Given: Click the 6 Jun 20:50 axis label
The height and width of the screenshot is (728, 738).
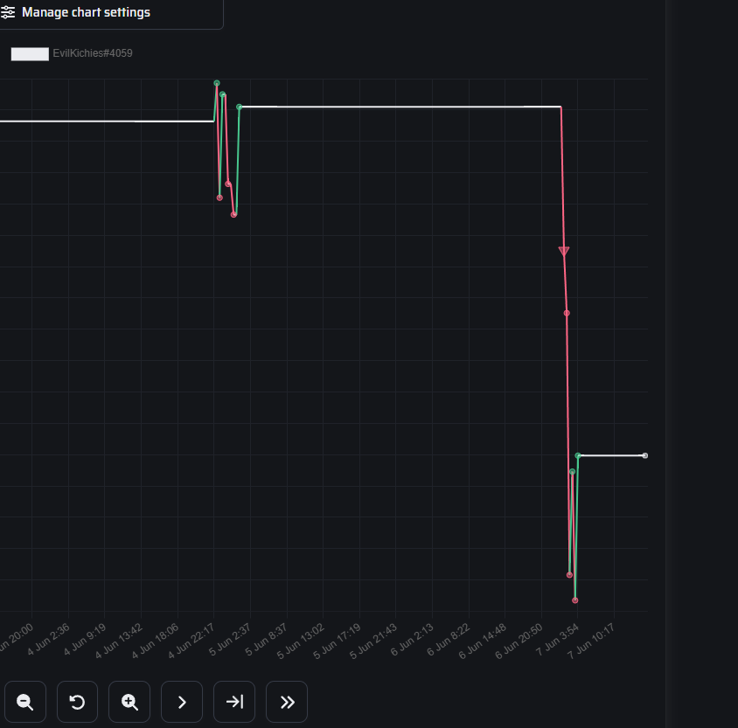Looking at the screenshot, I should coord(519,641).
